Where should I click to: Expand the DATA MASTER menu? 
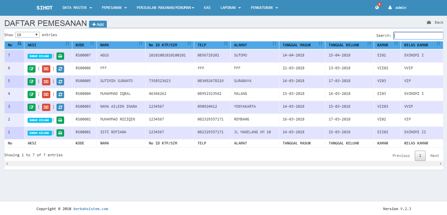[x=77, y=8]
